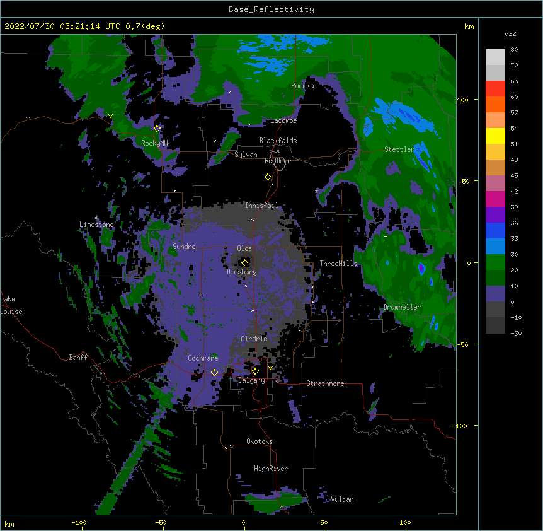
Task: Click the yellow V marker northeast of Calgary
Action: tap(270, 368)
